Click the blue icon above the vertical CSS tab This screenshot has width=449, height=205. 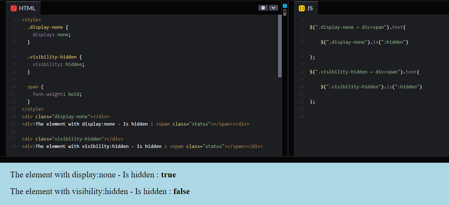pos(285,5)
